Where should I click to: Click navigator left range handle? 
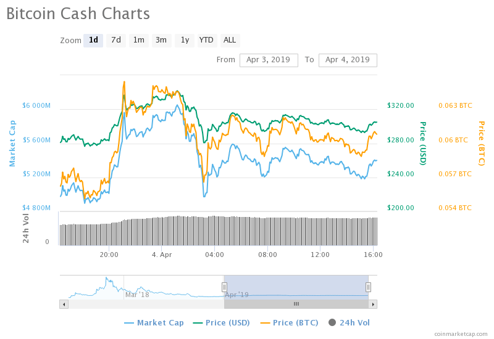225,287
